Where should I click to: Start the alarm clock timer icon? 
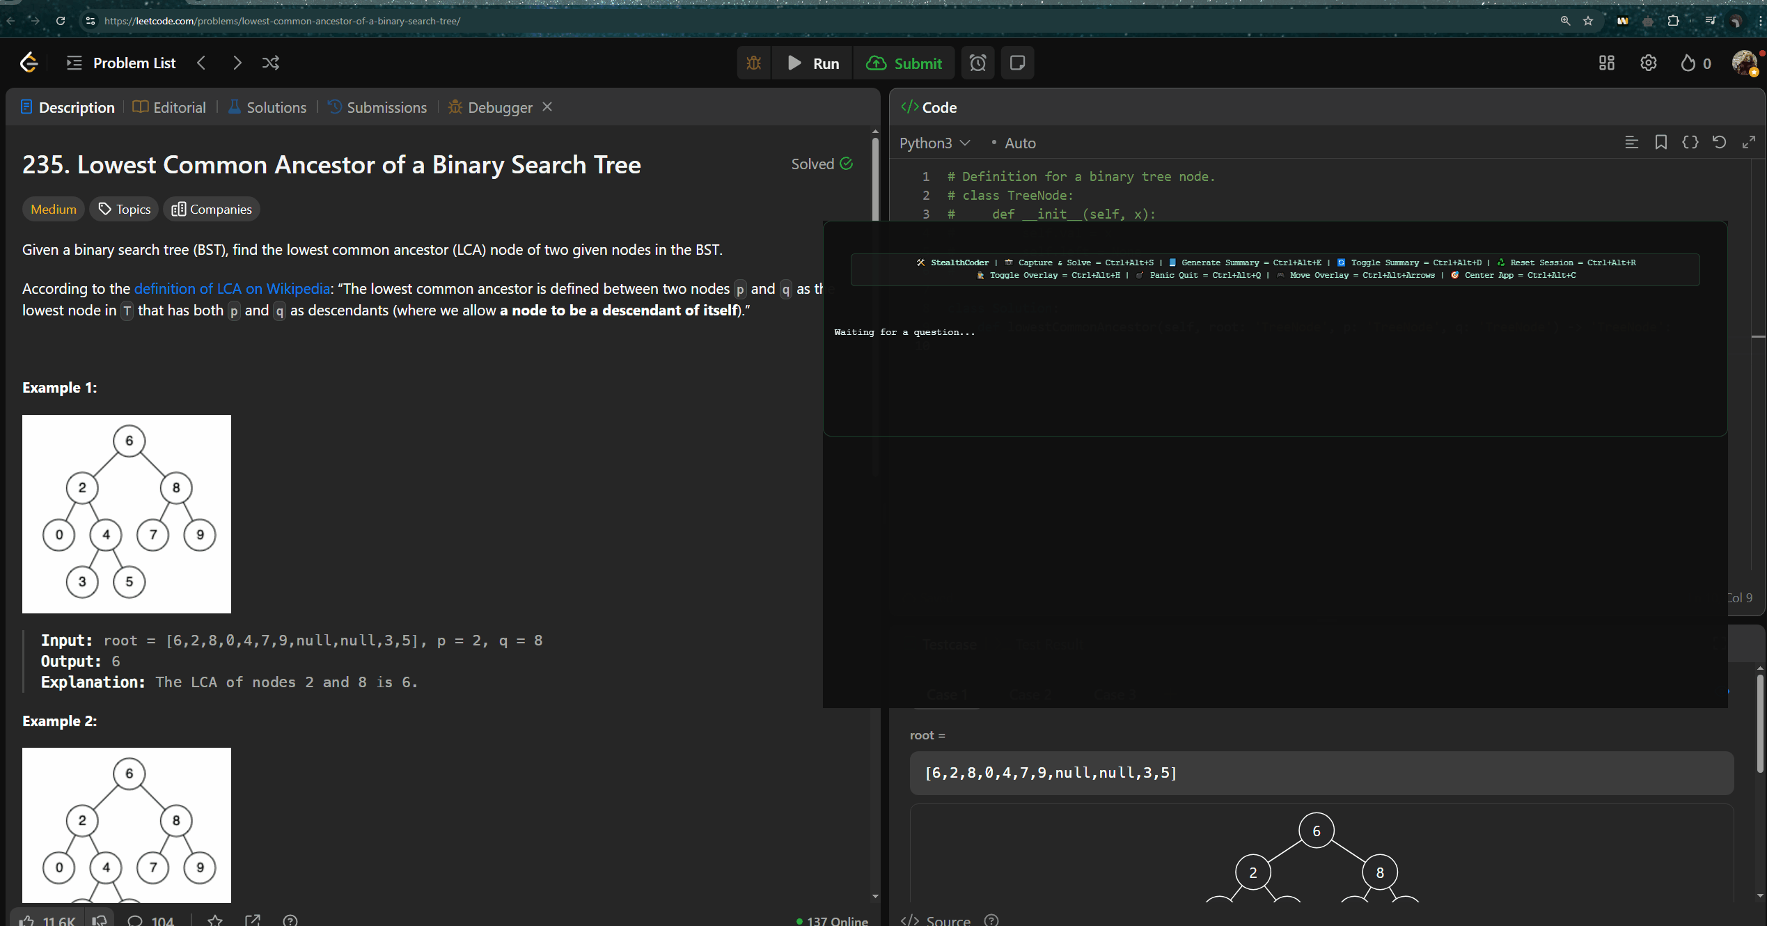click(x=977, y=63)
